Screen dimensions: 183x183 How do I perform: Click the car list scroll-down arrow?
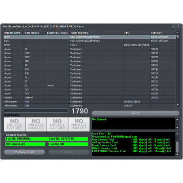[178, 105]
